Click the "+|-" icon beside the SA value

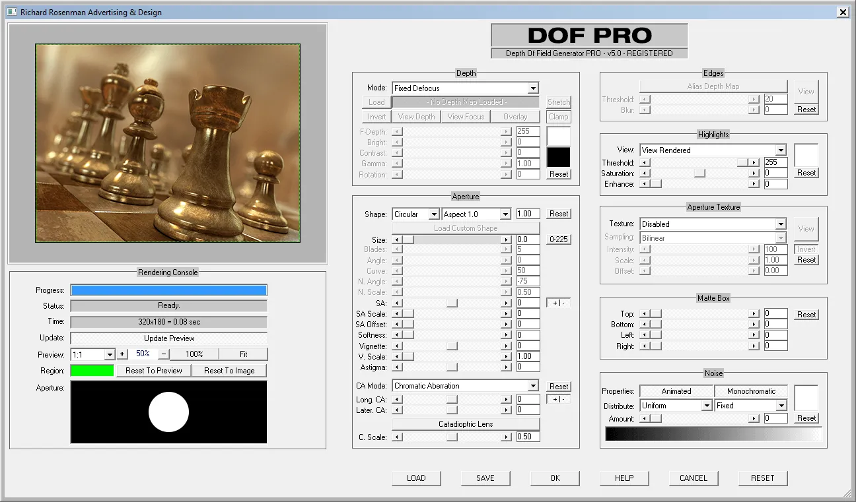point(558,302)
